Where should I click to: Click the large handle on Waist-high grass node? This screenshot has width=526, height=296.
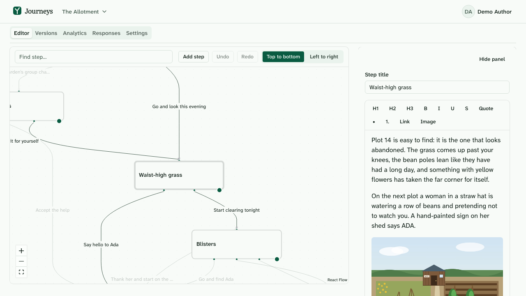click(219, 190)
